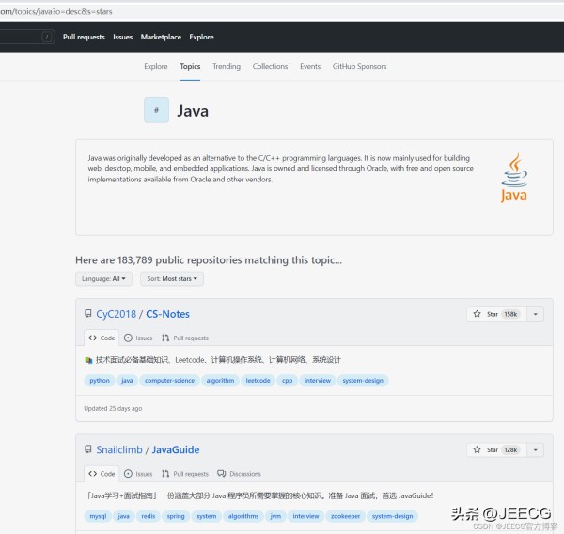Click repository icon beside CyC2018 / CS-Notes

[x=87, y=313]
